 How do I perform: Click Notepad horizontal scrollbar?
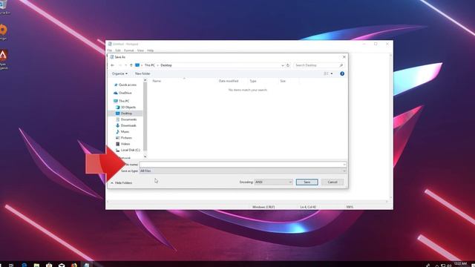[x=247, y=201]
